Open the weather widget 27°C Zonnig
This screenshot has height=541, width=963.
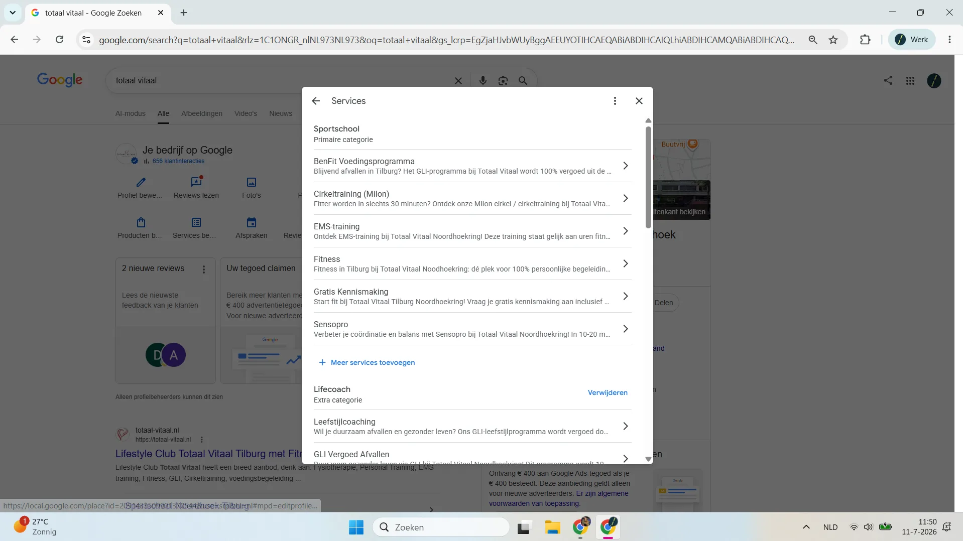(35, 527)
